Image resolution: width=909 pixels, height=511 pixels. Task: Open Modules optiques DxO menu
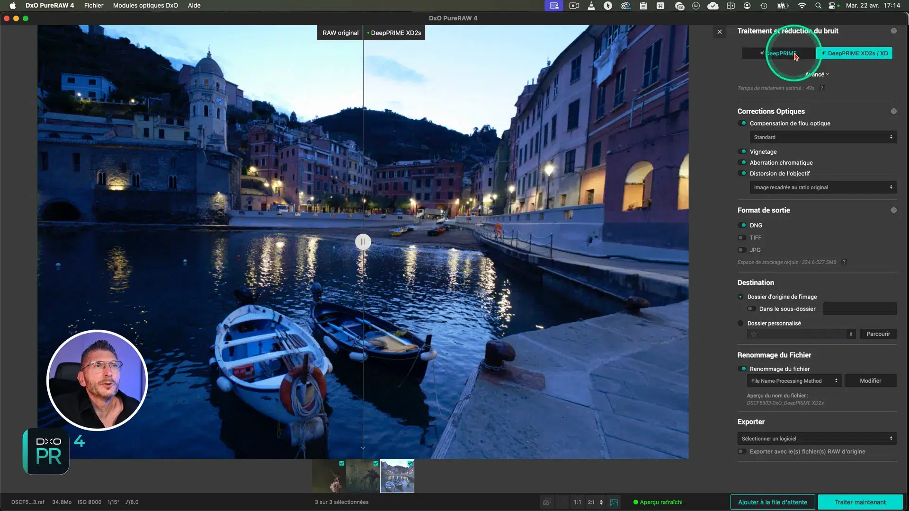coord(145,6)
